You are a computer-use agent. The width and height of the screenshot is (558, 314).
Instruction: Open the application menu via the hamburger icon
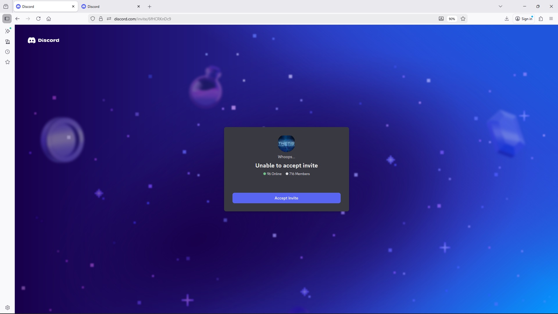point(551,19)
